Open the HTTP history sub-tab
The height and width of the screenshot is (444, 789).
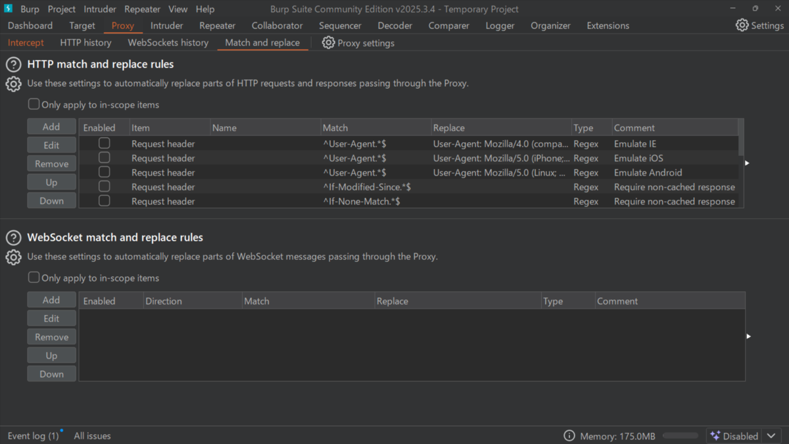(85, 43)
